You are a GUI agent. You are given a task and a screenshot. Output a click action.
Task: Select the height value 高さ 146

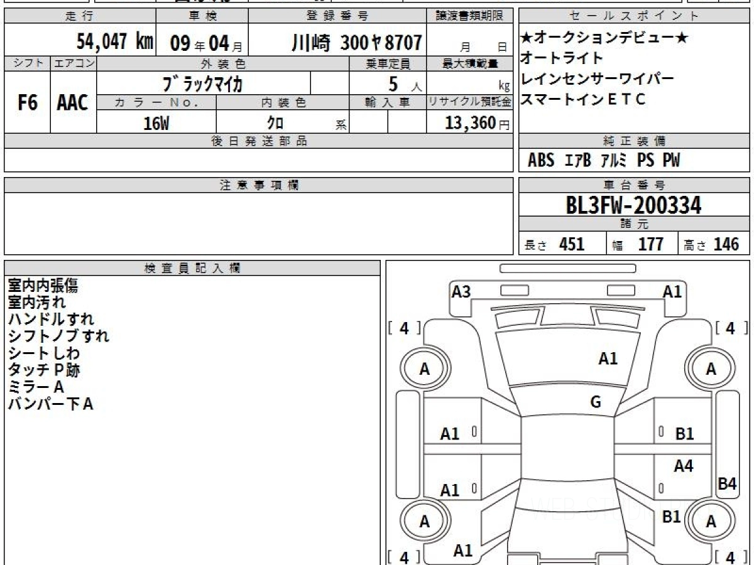(712, 244)
